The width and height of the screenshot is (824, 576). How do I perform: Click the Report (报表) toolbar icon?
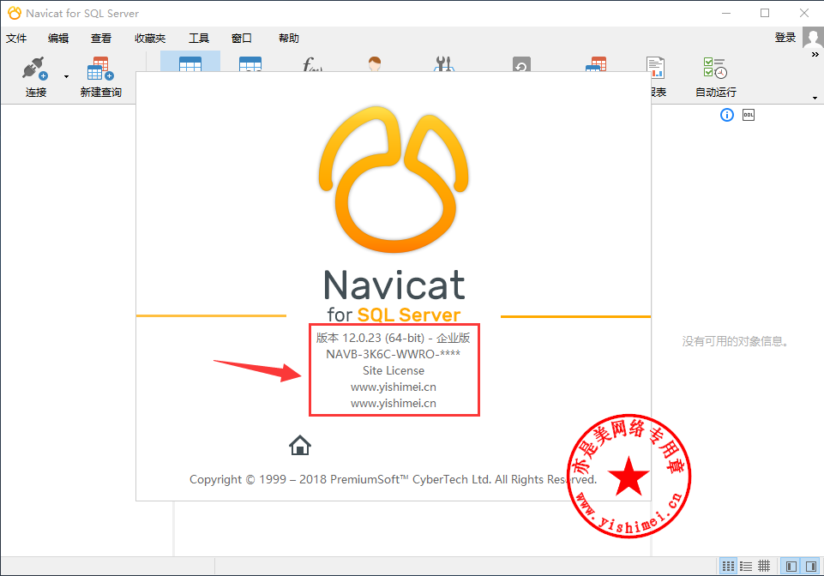[x=655, y=68]
